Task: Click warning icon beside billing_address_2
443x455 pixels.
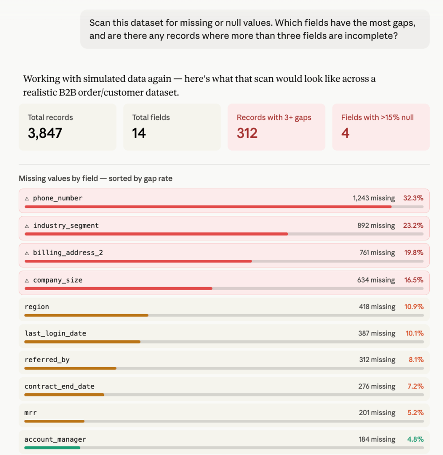Action: point(27,253)
